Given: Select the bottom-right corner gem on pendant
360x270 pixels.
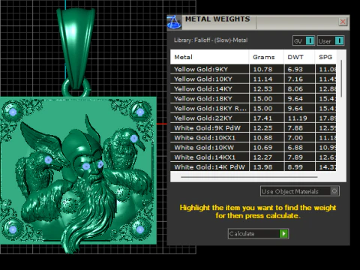Looking at the screenshot, I should click(140, 229).
